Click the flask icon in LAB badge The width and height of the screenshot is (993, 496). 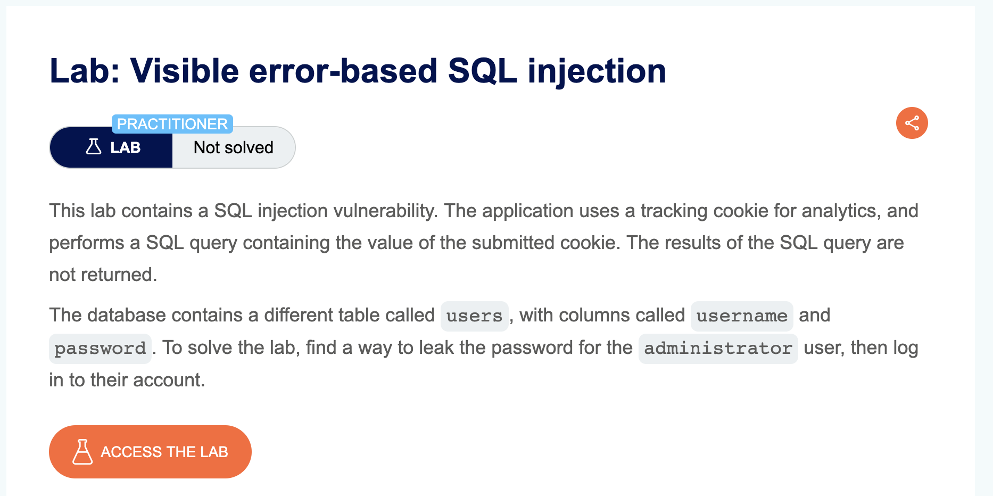[x=94, y=146]
